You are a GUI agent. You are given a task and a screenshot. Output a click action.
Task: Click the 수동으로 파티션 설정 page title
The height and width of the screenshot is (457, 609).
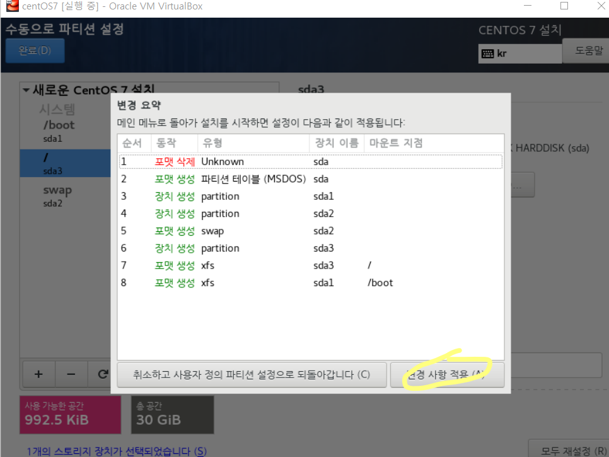pos(64,29)
